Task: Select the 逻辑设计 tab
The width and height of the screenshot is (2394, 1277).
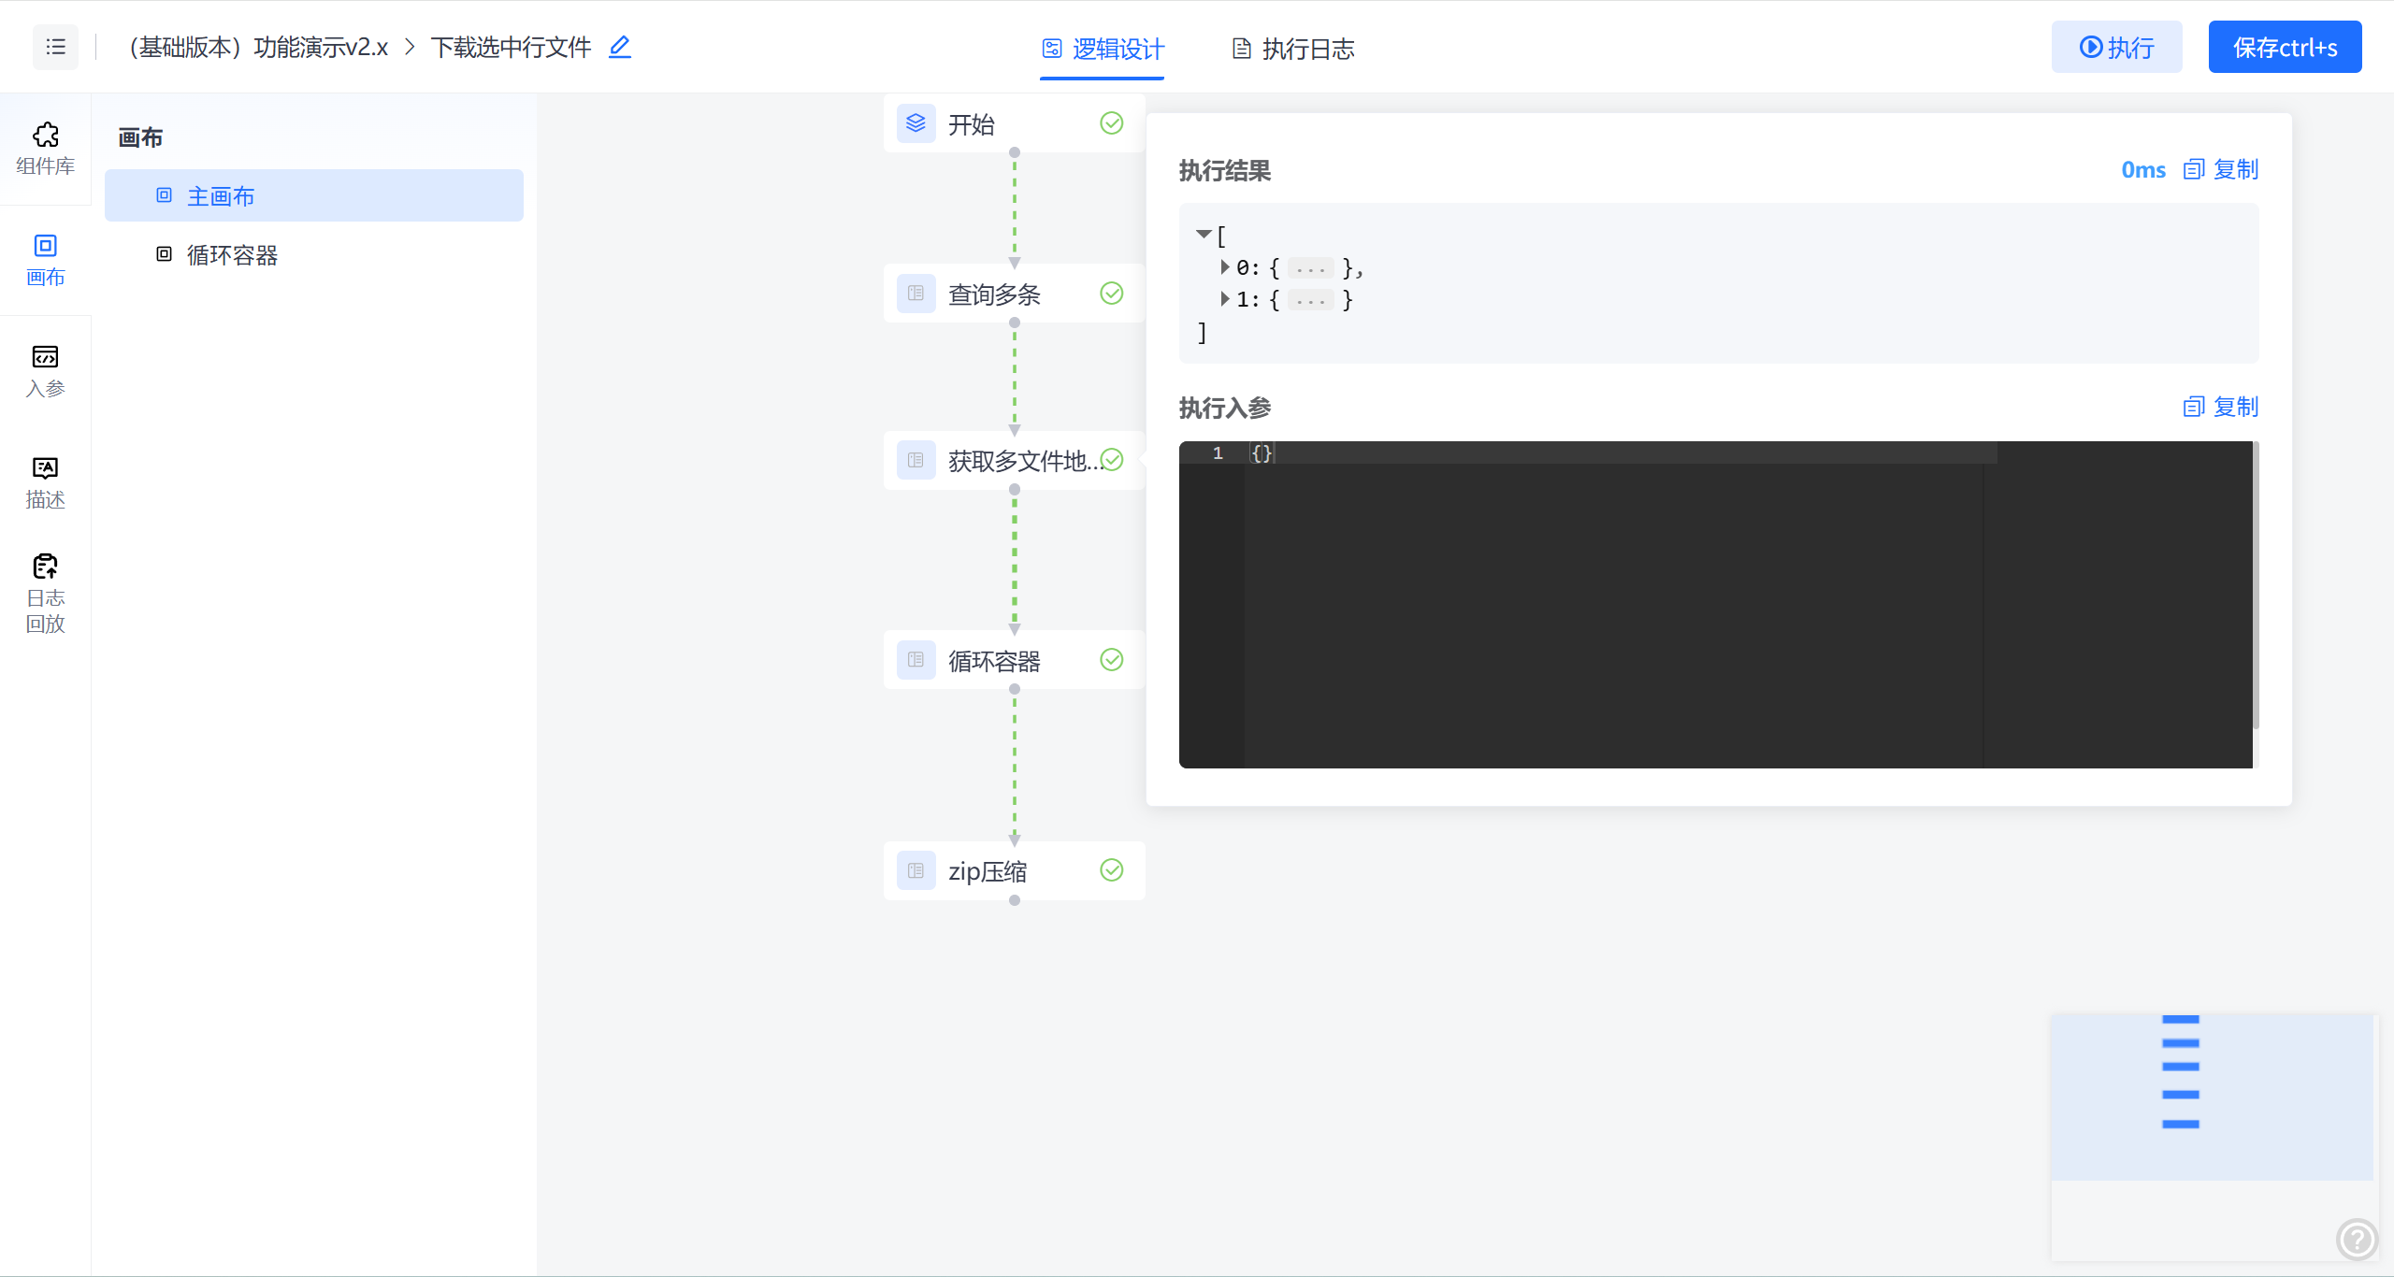Action: [x=1103, y=49]
